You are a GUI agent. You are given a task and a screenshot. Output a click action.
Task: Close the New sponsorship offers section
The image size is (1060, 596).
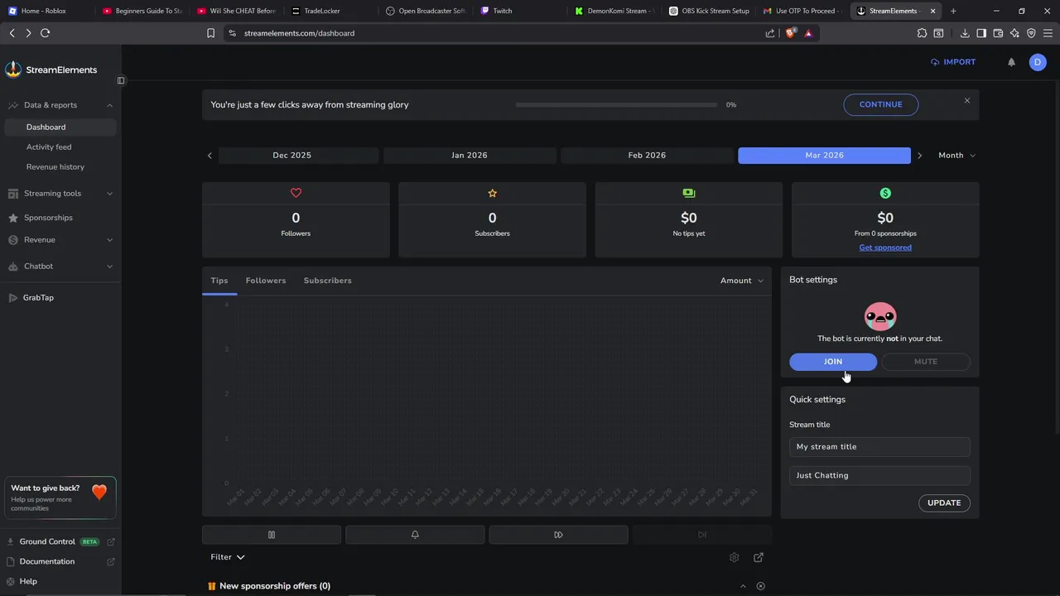click(x=760, y=586)
